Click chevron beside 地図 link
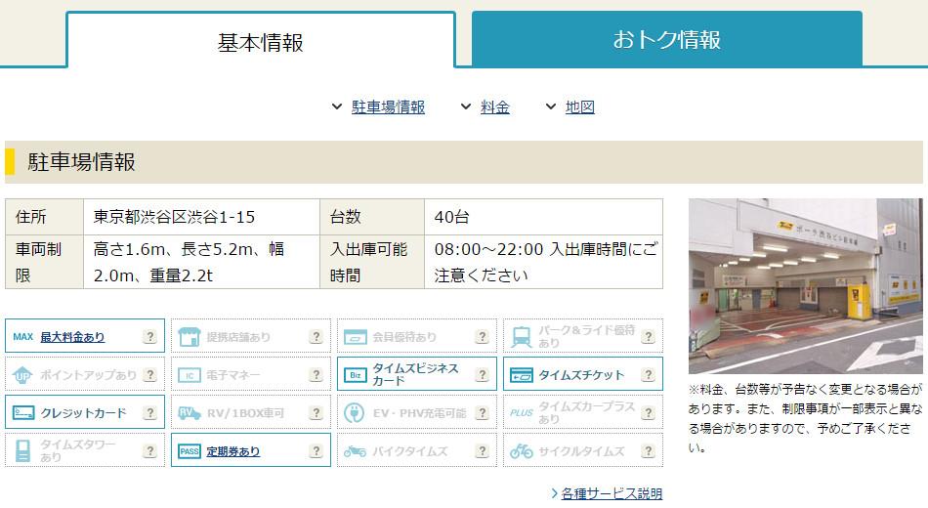 pyautogui.click(x=550, y=107)
